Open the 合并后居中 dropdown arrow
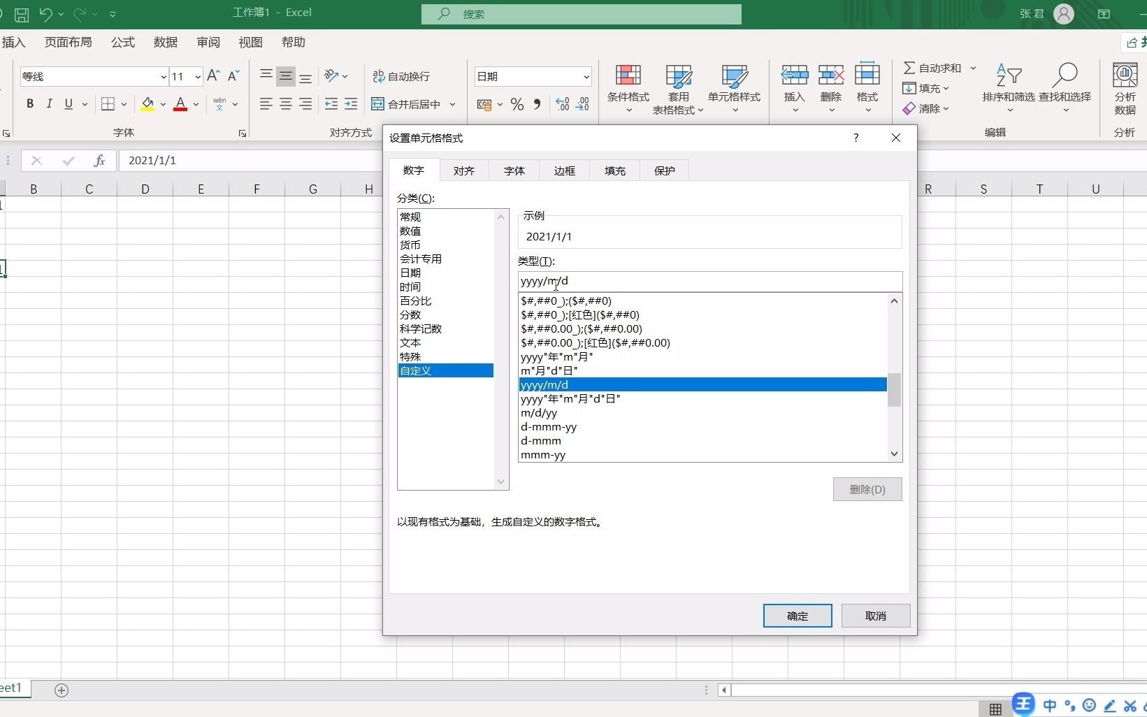Image resolution: width=1147 pixels, height=717 pixels. 453,104
